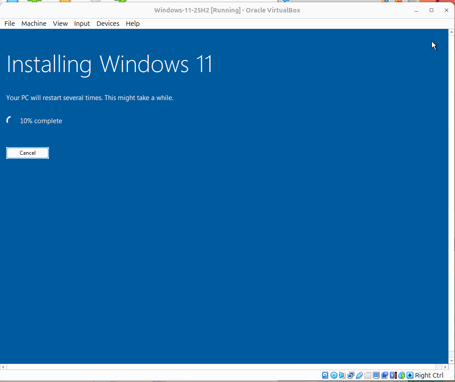Click the audio status icon
The width and height of the screenshot is (455, 382).
[342, 375]
